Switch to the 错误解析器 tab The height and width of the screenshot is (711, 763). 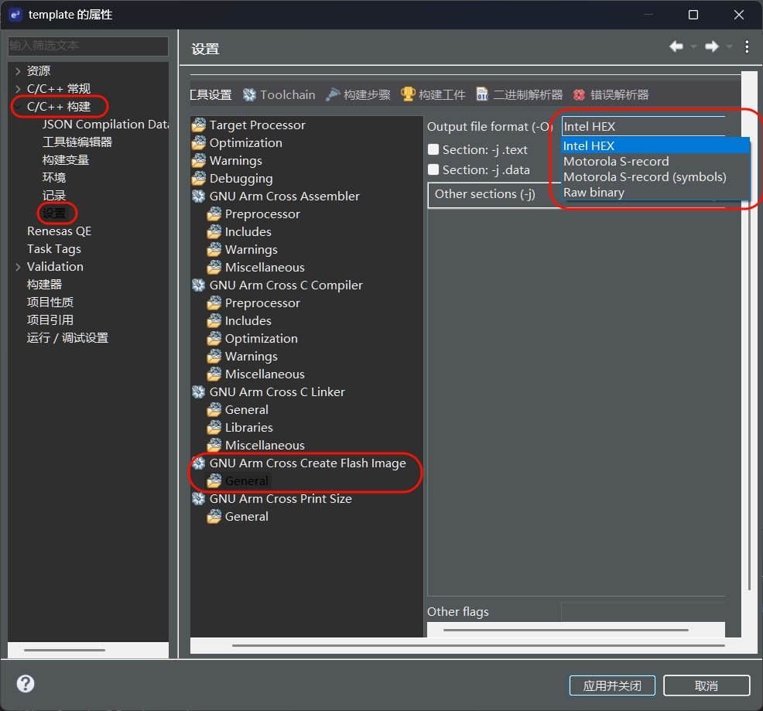click(x=611, y=95)
